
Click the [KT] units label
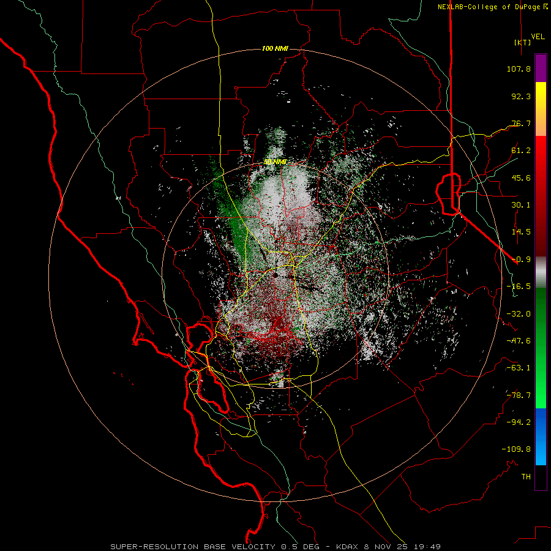pyautogui.click(x=522, y=42)
